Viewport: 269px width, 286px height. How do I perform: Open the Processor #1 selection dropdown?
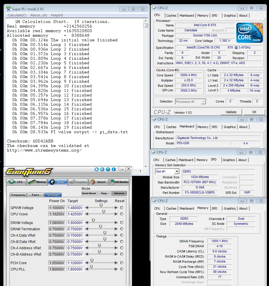point(203,102)
